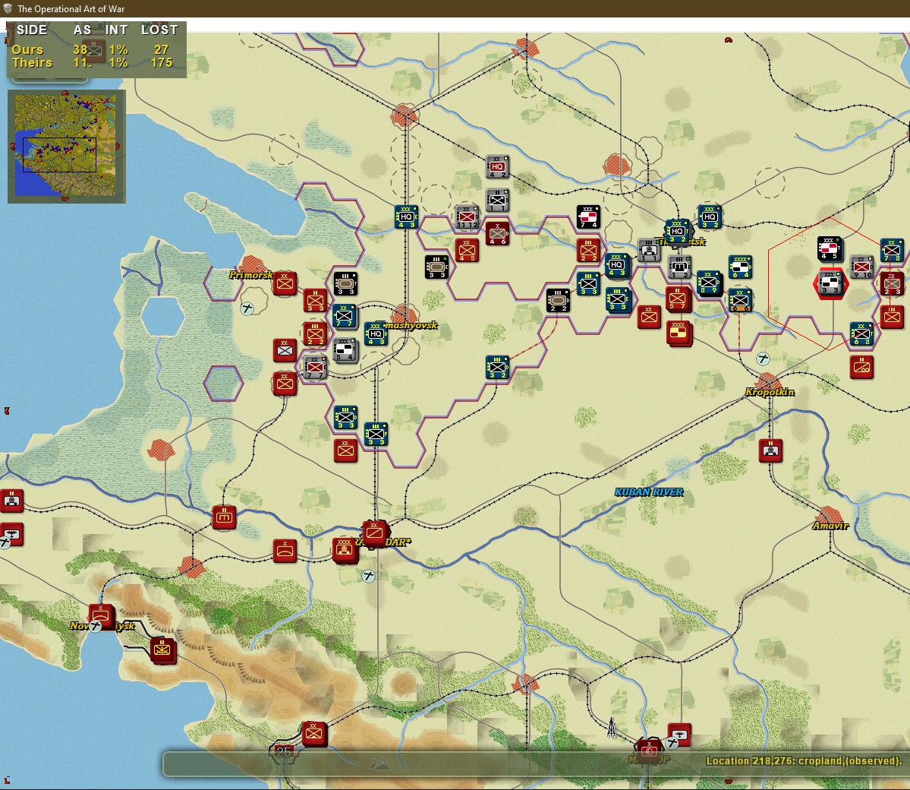Select red battalion rated 5-7

coord(677,299)
